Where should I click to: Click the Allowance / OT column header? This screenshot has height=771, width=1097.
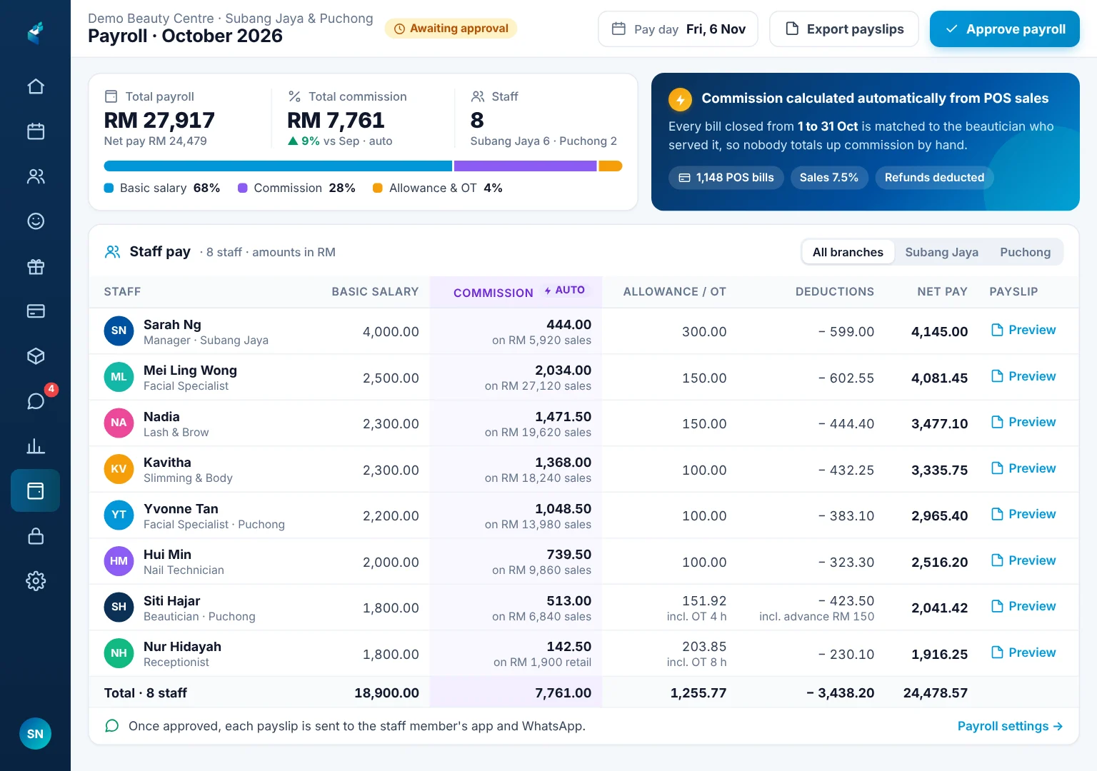click(674, 292)
